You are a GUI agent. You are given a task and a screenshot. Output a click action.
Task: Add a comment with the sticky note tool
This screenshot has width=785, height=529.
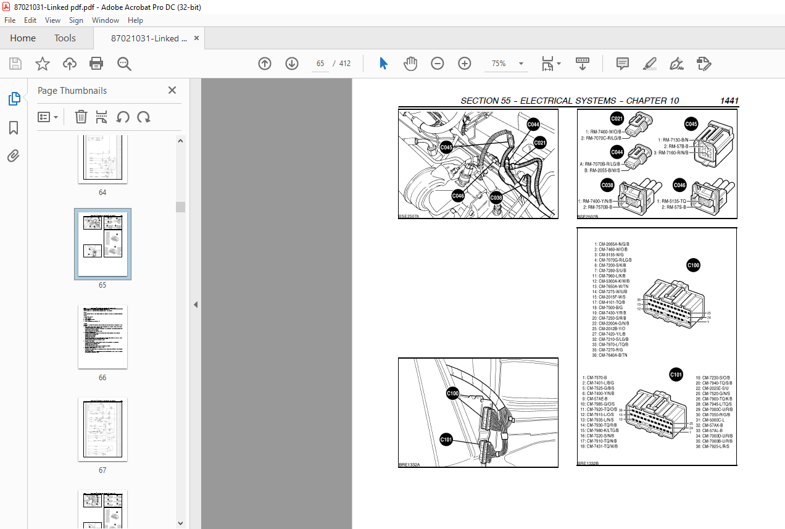tap(623, 64)
